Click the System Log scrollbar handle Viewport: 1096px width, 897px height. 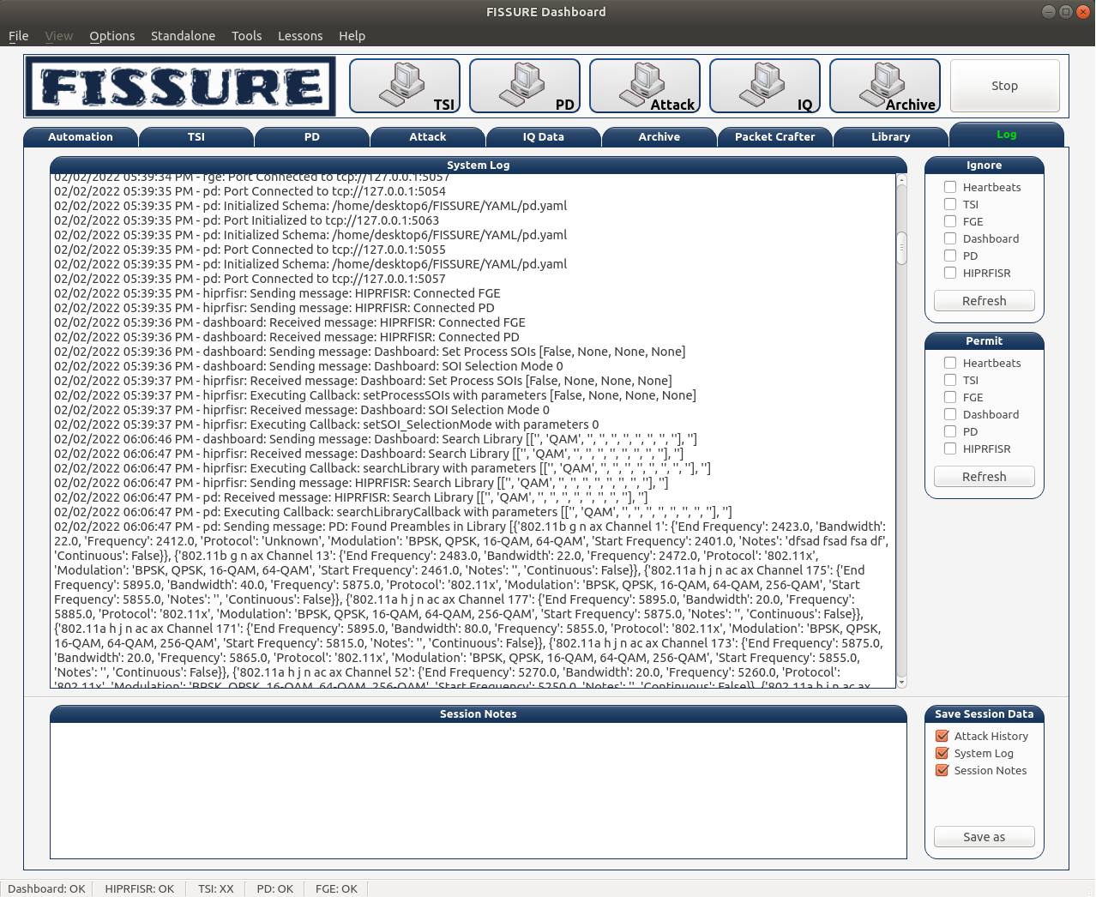click(901, 249)
